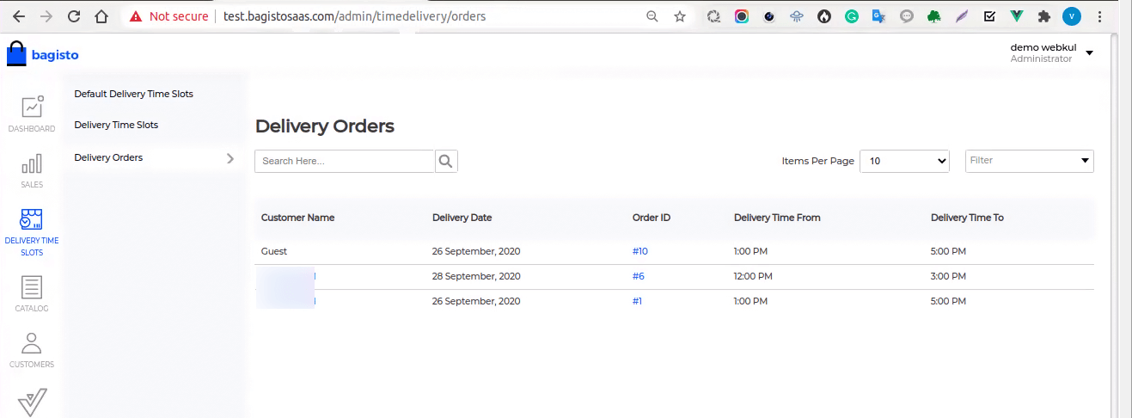Image resolution: width=1132 pixels, height=418 pixels.
Task: Open order #10 link
Action: pyautogui.click(x=639, y=252)
